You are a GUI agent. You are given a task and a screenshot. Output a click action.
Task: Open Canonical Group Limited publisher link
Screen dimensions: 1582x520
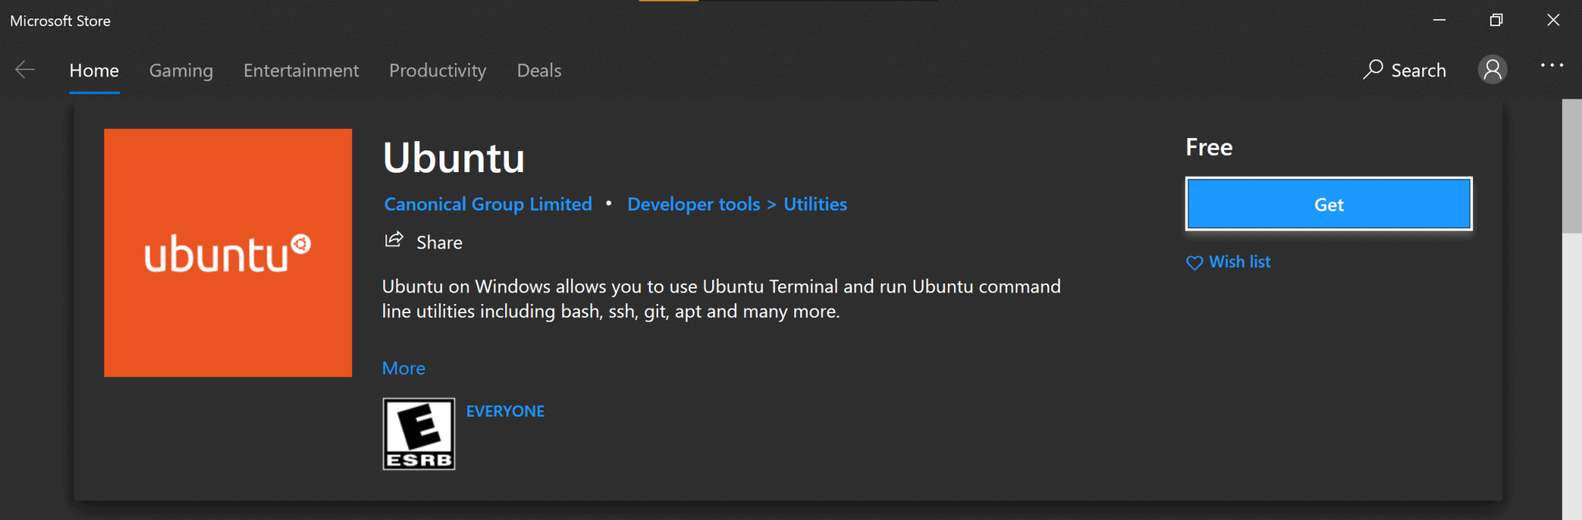488,204
